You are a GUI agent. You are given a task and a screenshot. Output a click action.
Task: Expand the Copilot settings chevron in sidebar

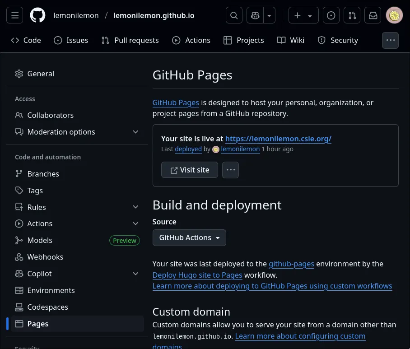coord(135,274)
